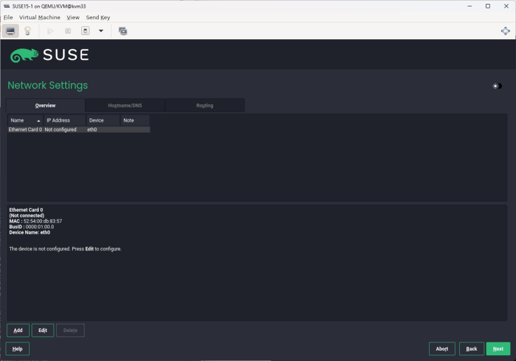Switch to fullscreen console view
This screenshot has width=516, height=361.
pos(505,31)
